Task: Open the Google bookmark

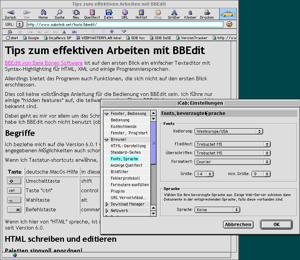Action: (31, 38)
